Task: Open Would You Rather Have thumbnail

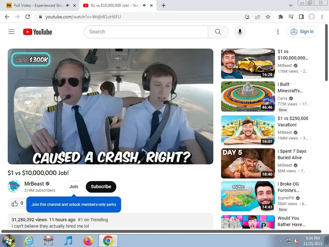Action: pos(248,222)
